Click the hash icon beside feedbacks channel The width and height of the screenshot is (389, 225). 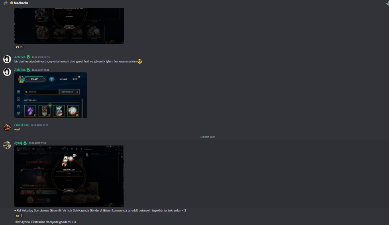[x=6, y=3]
